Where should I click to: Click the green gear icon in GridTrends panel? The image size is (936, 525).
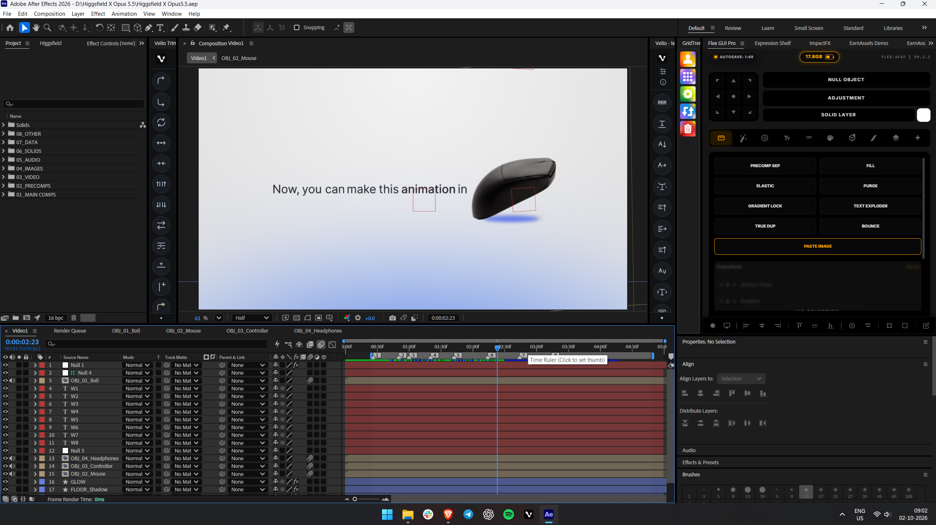pos(688,94)
